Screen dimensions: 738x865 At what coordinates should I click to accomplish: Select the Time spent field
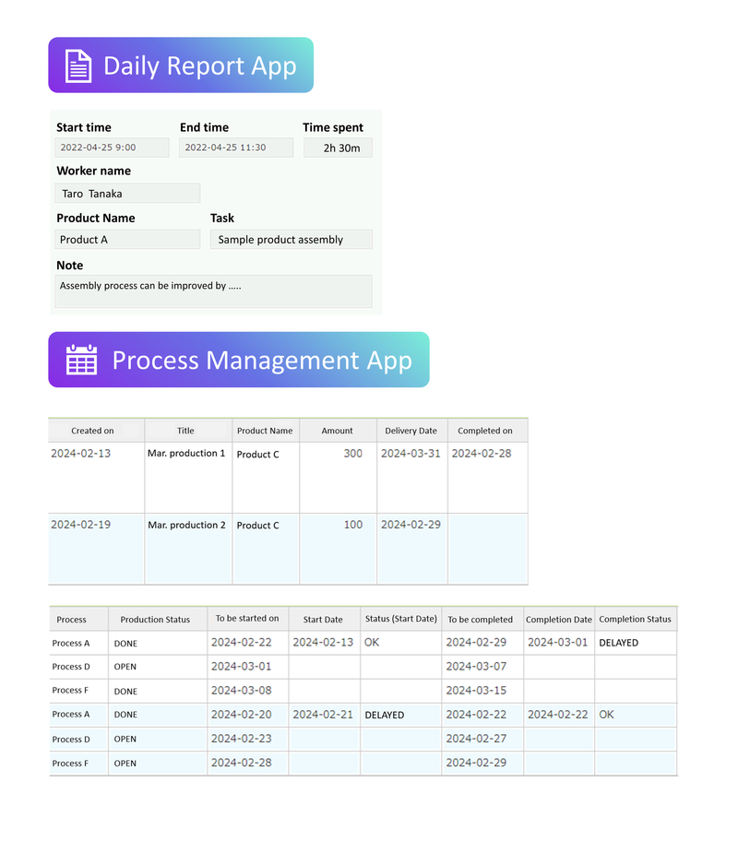[x=339, y=148]
